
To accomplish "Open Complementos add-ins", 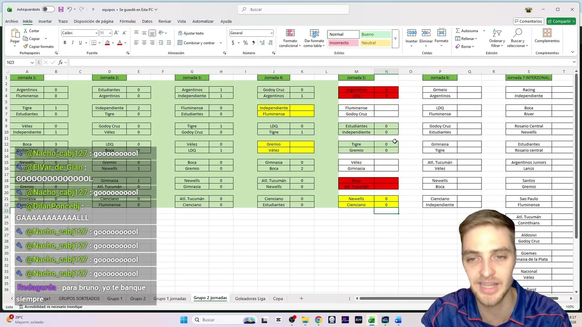I will [547, 36].
